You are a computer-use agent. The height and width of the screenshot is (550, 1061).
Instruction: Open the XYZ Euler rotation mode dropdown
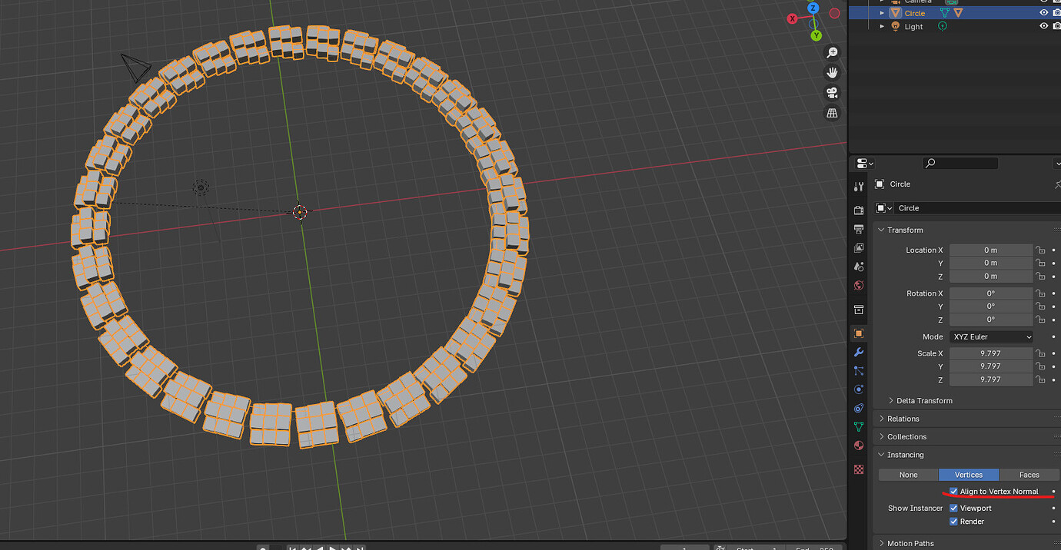point(992,337)
